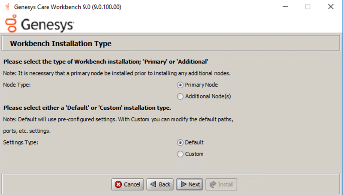Viewport: 343px width, 195px height.
Task: Click the Genesys icon in the title bar
Action: tap(7, 7)
